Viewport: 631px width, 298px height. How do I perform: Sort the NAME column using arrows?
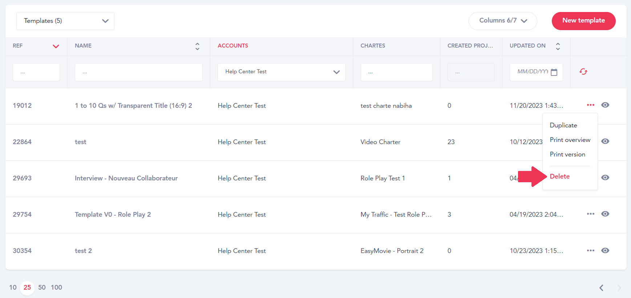coord(197,46)
